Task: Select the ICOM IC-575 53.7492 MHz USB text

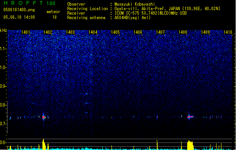Action: [x=150, y=13]
